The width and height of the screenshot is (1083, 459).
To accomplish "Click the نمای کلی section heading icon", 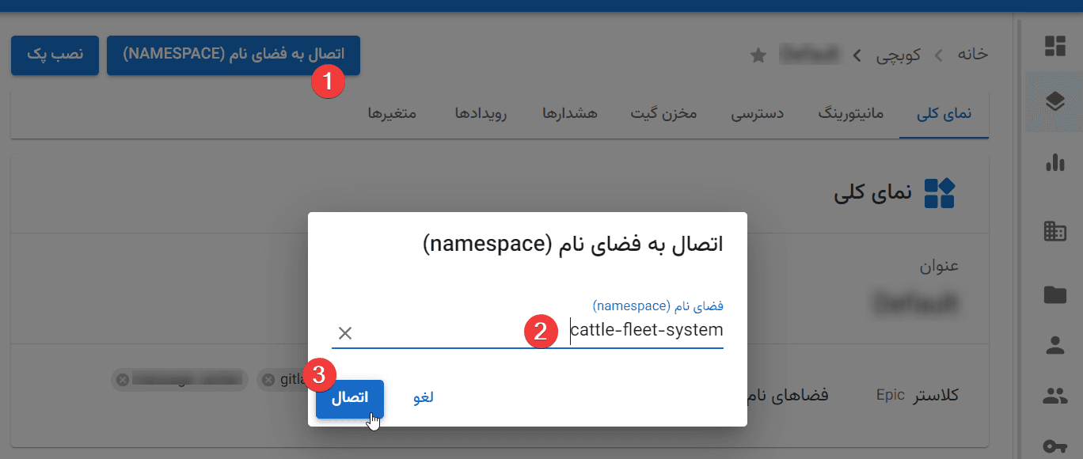I will pos(940,193).
